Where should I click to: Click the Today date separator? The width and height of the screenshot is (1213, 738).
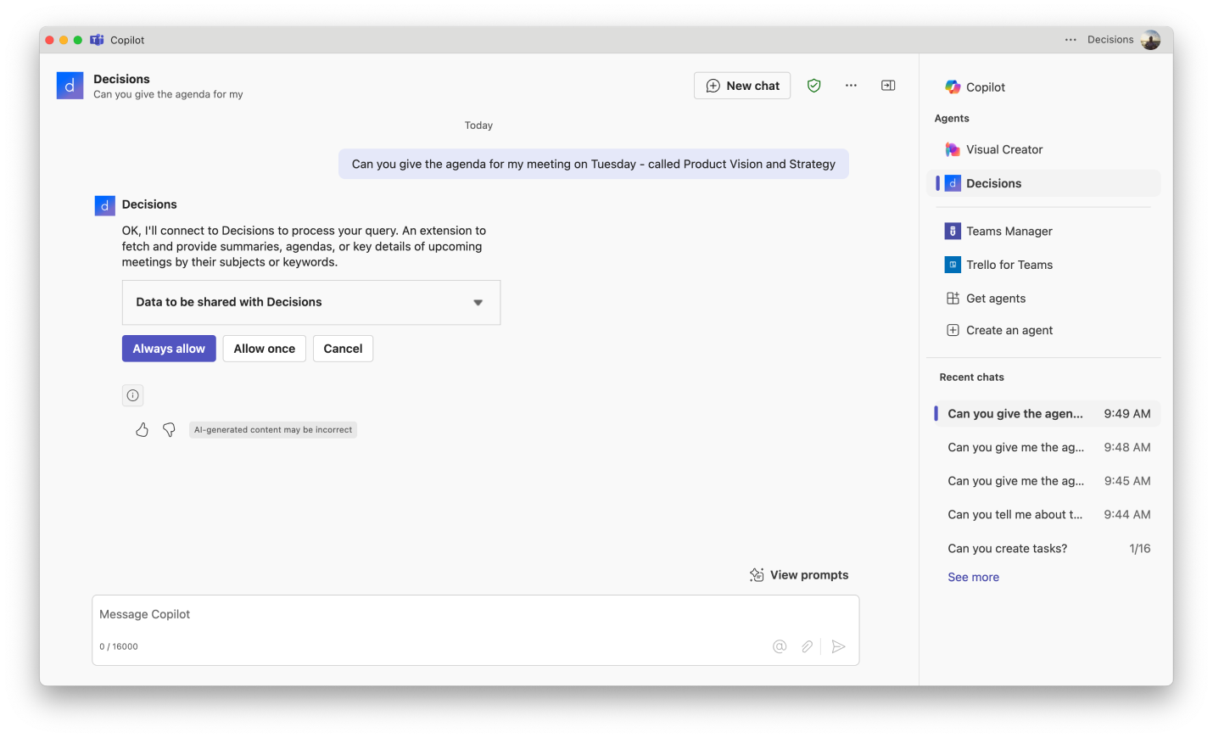pos(478,126)
